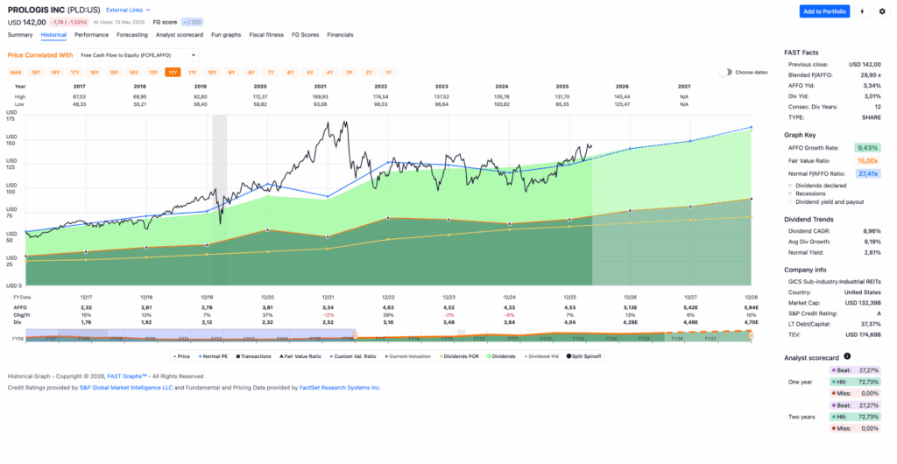Toggle Normal PE line in legend
This screenshot has width=897, height=464.
[x=215, y=356]
